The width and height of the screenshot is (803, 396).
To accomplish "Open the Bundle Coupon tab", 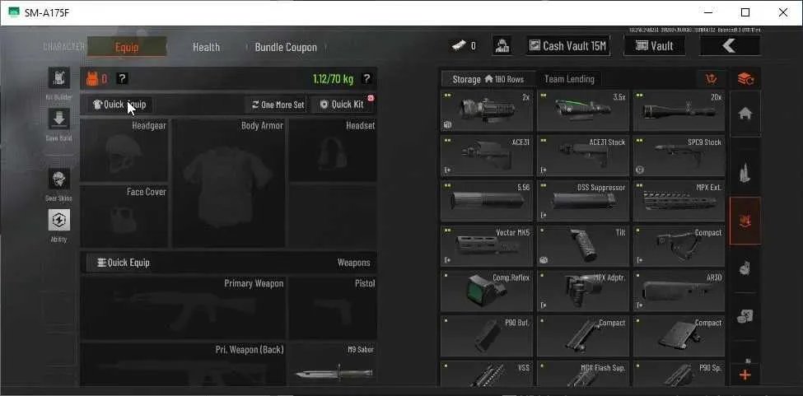I will [286, 47].
